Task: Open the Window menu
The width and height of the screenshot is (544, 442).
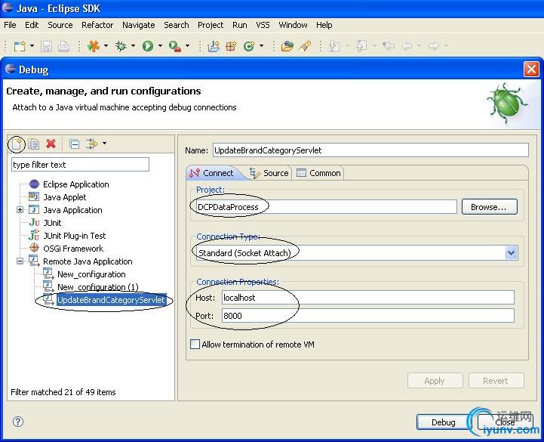Action: 293,25
